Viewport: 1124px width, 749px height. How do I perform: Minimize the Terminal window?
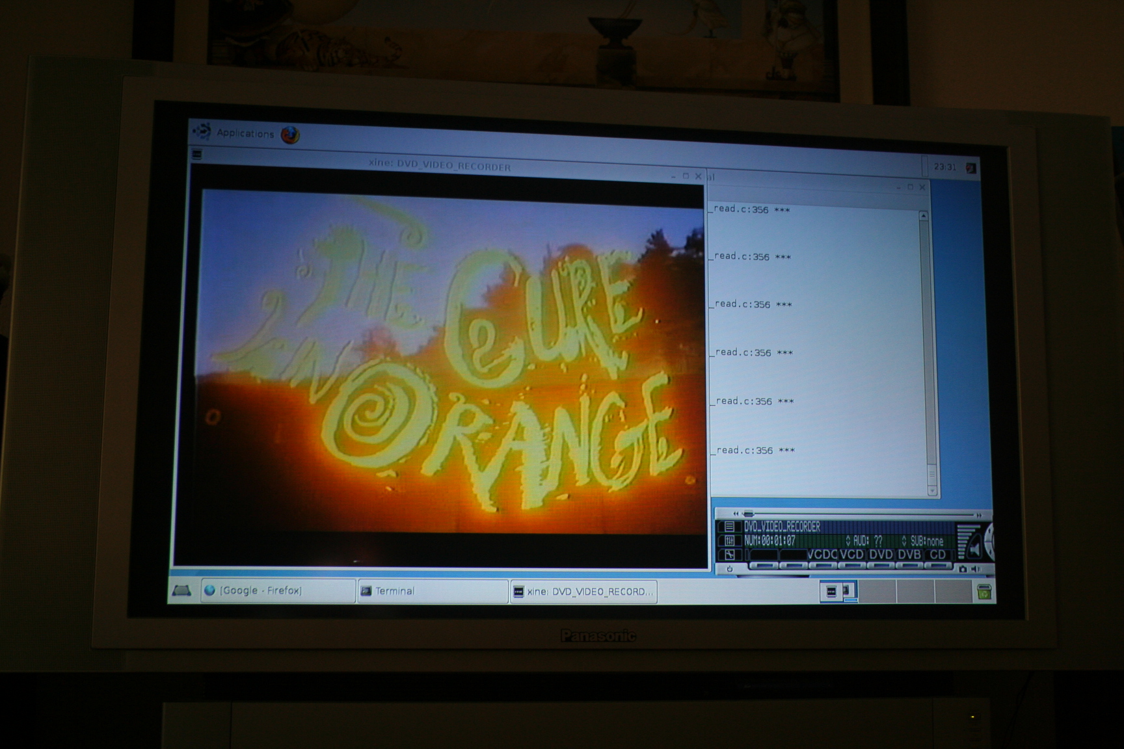click(x=898, y=187)
